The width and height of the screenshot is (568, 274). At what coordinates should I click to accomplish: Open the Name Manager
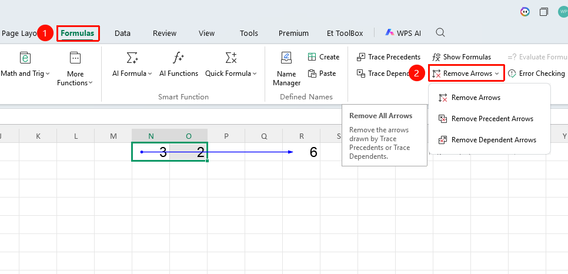(286, 69)
